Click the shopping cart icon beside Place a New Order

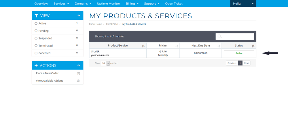[78, 73]
